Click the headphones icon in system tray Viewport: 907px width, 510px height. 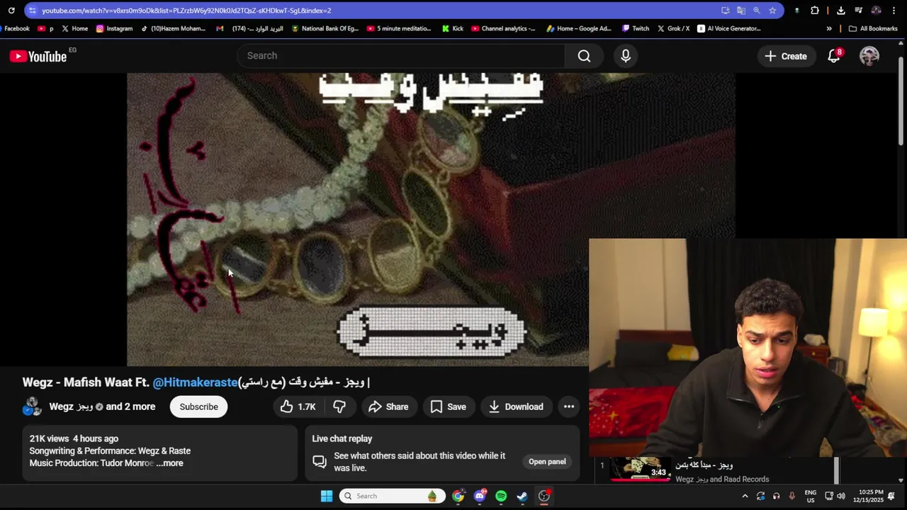point(776,496)
